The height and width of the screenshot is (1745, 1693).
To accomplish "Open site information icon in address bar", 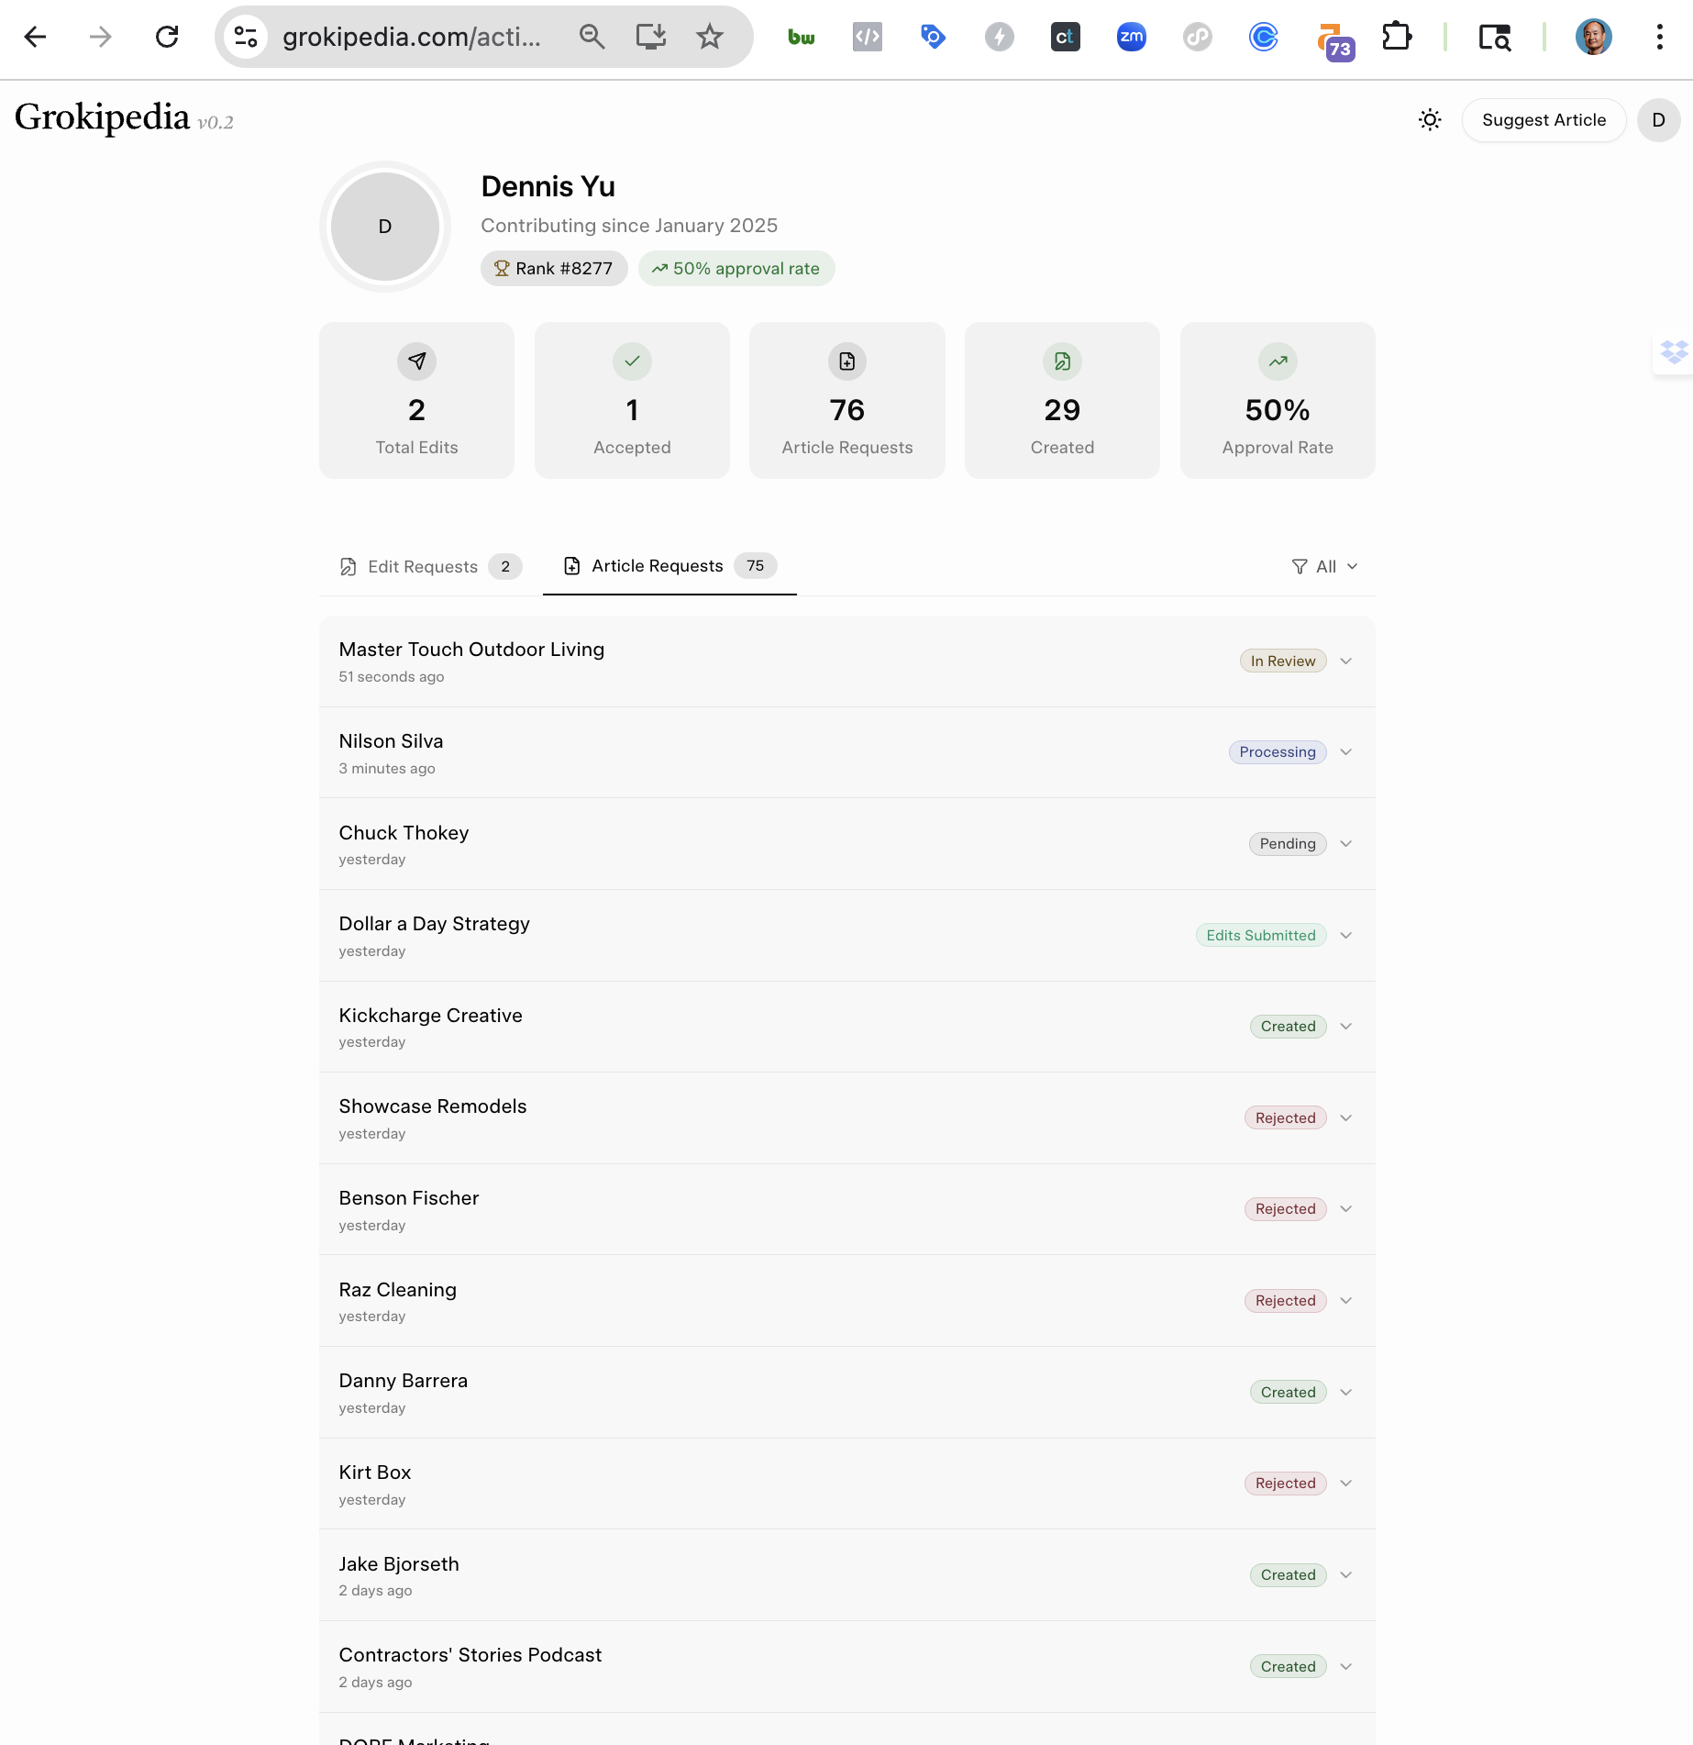I will pyautogui.click(x=246, y=37).
